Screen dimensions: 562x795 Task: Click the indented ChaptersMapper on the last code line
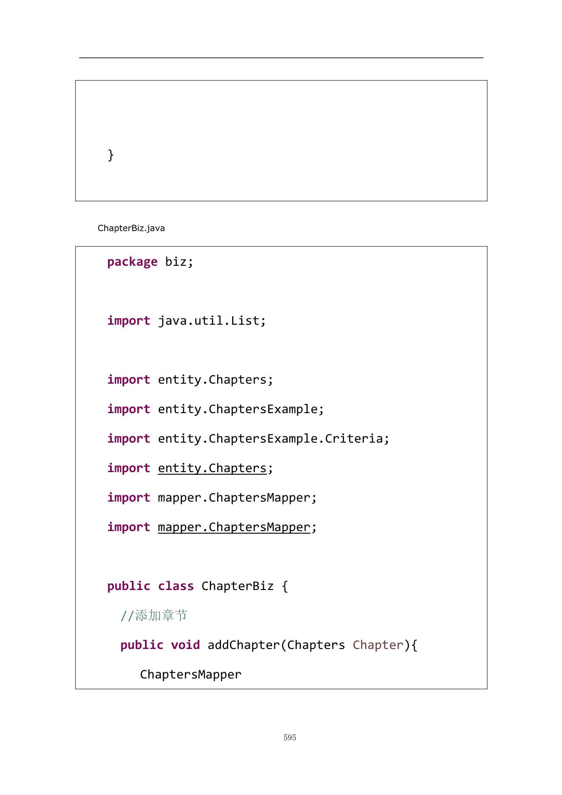[x=190, y=674]
